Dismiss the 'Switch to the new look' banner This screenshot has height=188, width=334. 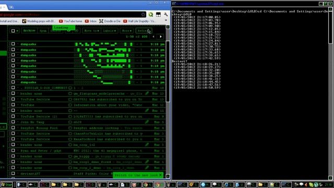[161, 175]
